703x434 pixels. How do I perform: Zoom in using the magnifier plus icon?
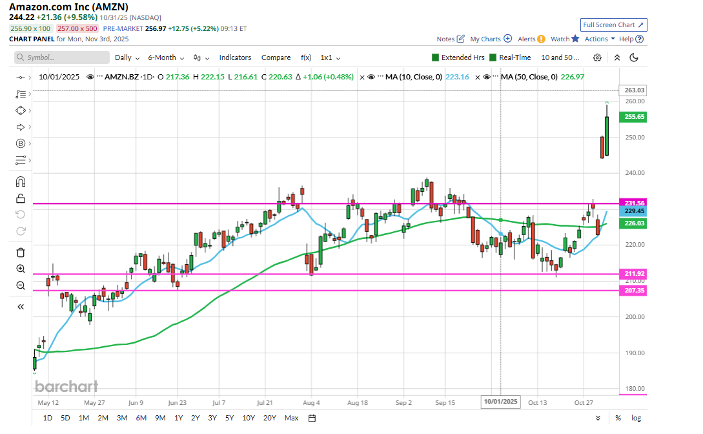(21, 269)
